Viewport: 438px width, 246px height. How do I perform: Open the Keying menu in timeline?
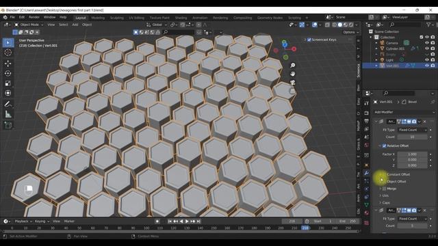(42, 221)
